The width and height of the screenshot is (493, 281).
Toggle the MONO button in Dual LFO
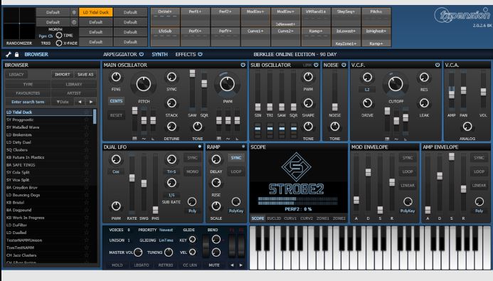(x=192, y=171)
